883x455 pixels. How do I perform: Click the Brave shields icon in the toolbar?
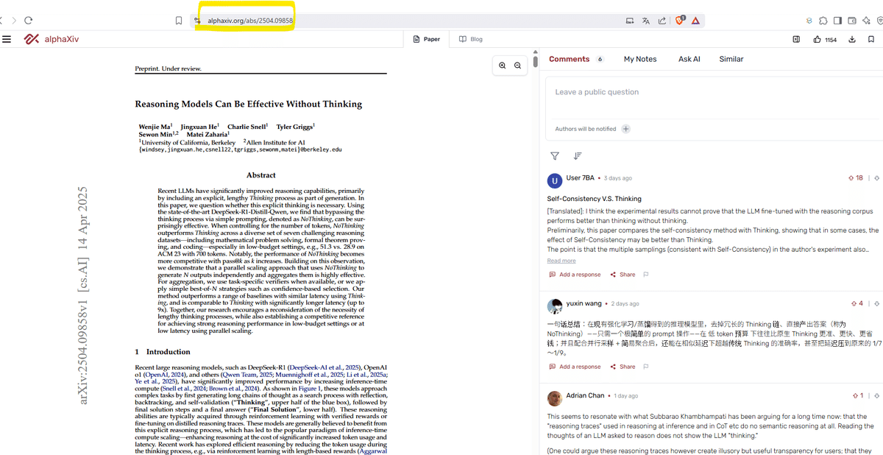tap(679, 21)
